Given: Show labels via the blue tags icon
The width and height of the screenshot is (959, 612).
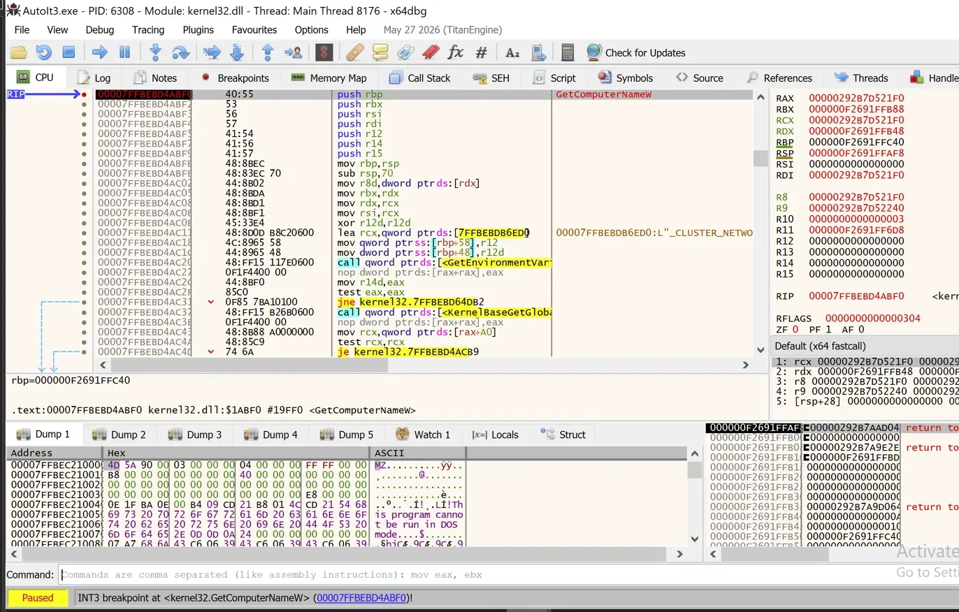Looking at the screenshot, I should click(405, 52).
